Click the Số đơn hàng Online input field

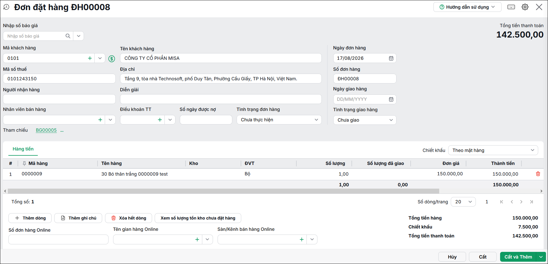[x=58, y=239]
